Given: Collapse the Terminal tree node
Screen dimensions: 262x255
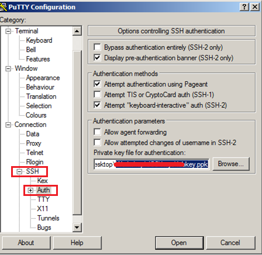Looking at the screenshot, I should pyautogui.click(x=8, y=31).
